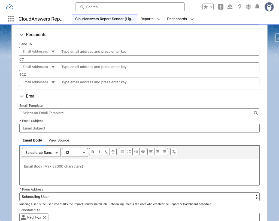Remove Paul Fox from Scheduled As
This screenshot has width=279, height=221.
45,217
